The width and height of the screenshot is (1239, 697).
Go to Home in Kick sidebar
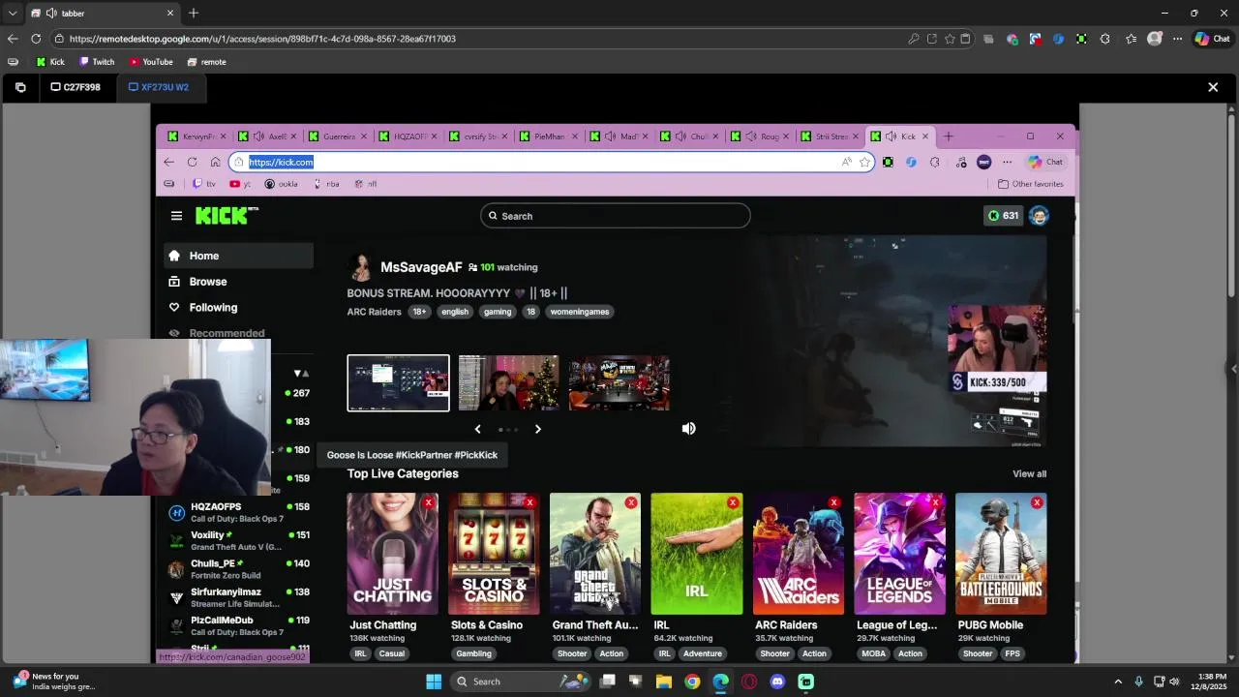click(x=238, y=256)
